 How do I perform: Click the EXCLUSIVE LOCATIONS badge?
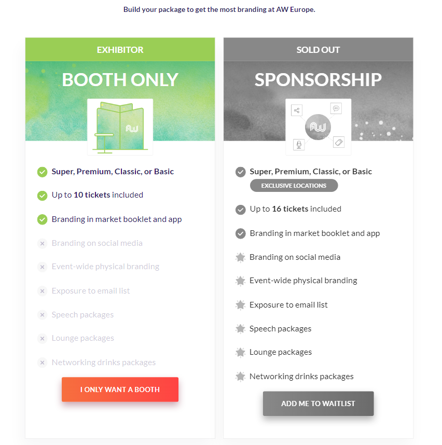coord(294,186)
